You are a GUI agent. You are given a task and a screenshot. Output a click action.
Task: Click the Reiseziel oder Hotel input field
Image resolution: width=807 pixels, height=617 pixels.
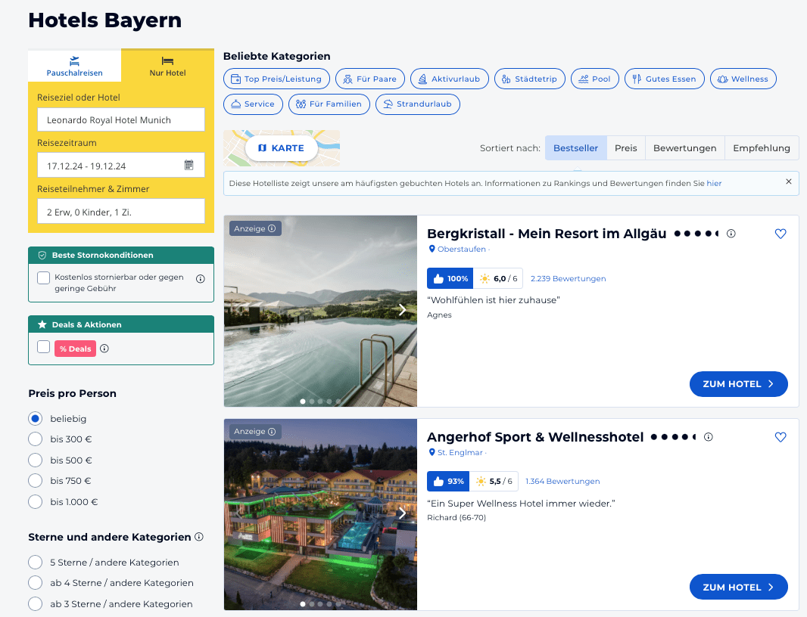coord(121,119)
